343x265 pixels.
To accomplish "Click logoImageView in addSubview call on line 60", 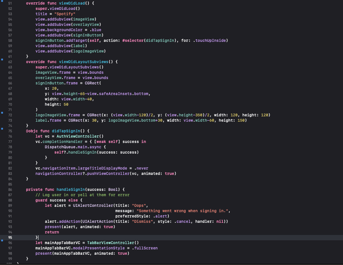I will [x=88, y=51].
